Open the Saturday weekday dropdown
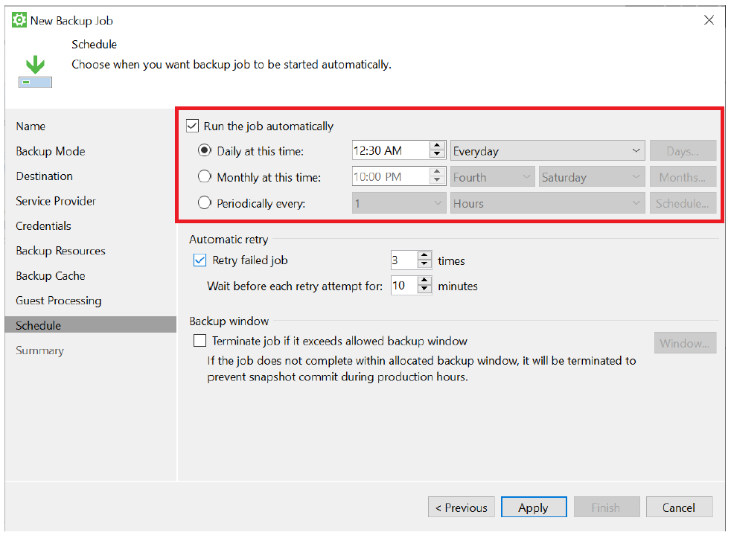 tap(592, 177)
